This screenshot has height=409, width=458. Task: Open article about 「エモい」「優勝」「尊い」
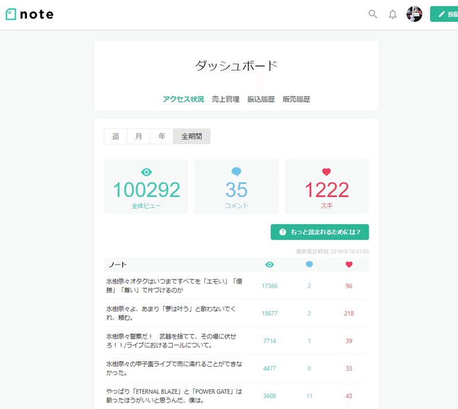click(x=174, y=286)
